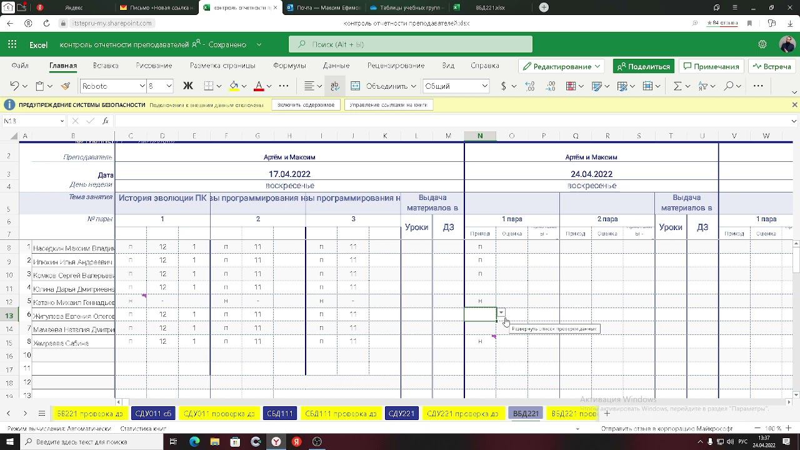
Task: Expand the Paste options arrow
Action: pos(50,86)
